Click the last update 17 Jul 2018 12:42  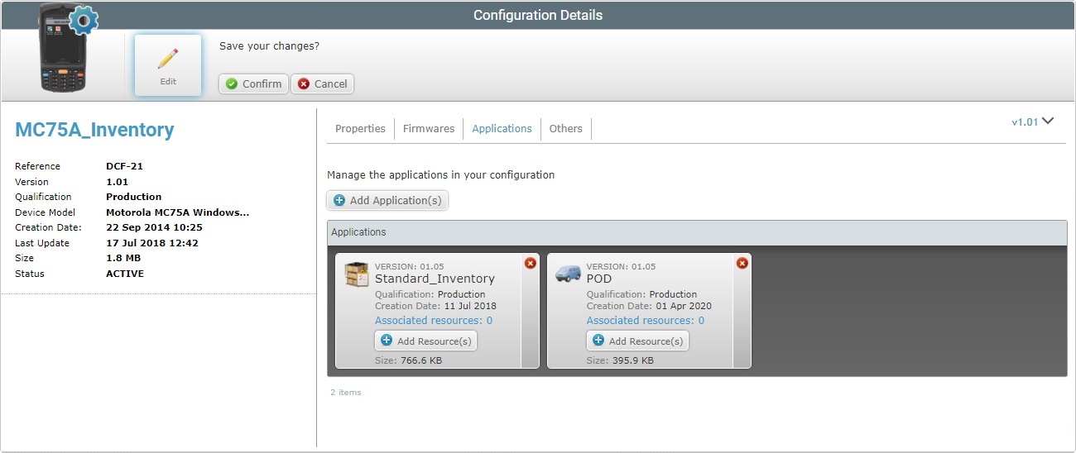pos(152,243)
